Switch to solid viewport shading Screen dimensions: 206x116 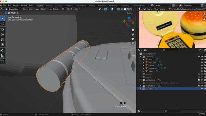coord(125,9)
